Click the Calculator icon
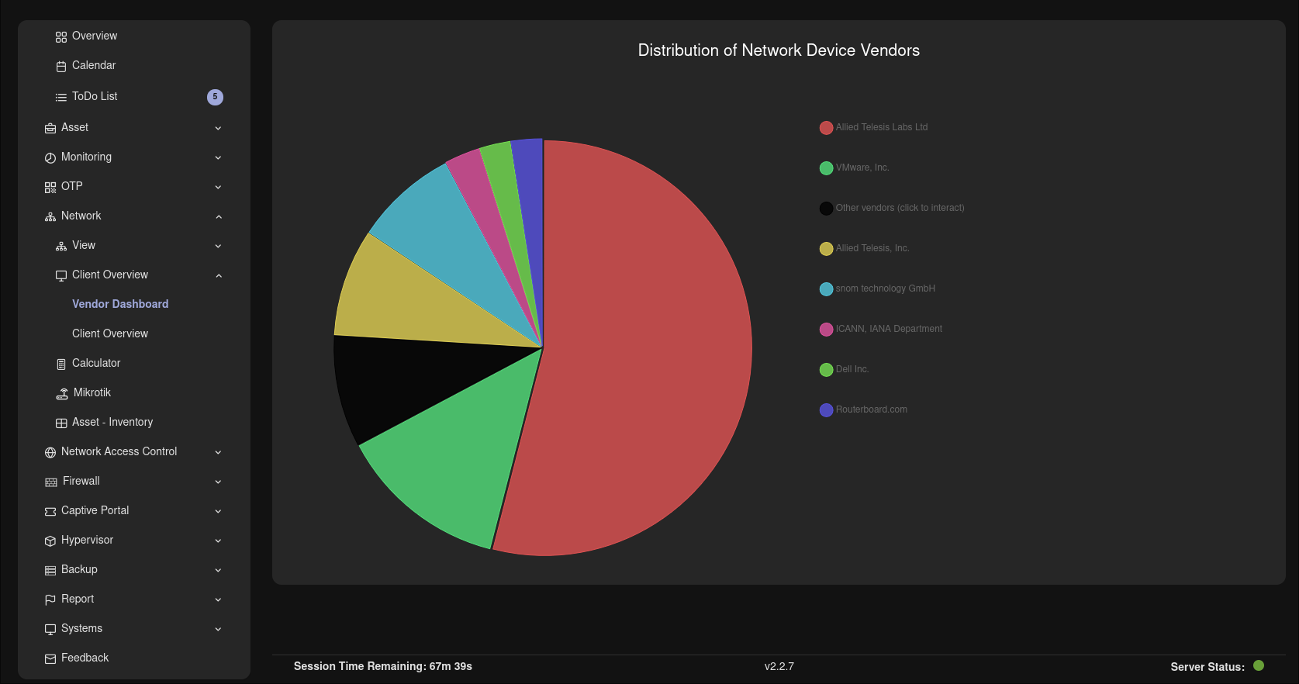Viewport: 1299px width, 684px height. [61, 364]
